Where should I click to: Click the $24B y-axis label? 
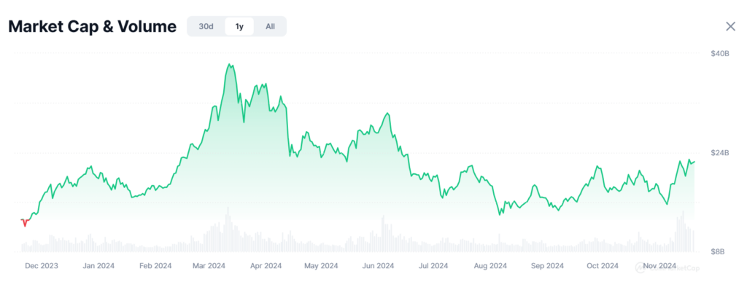pyautogui.click(x=720, y=152)
